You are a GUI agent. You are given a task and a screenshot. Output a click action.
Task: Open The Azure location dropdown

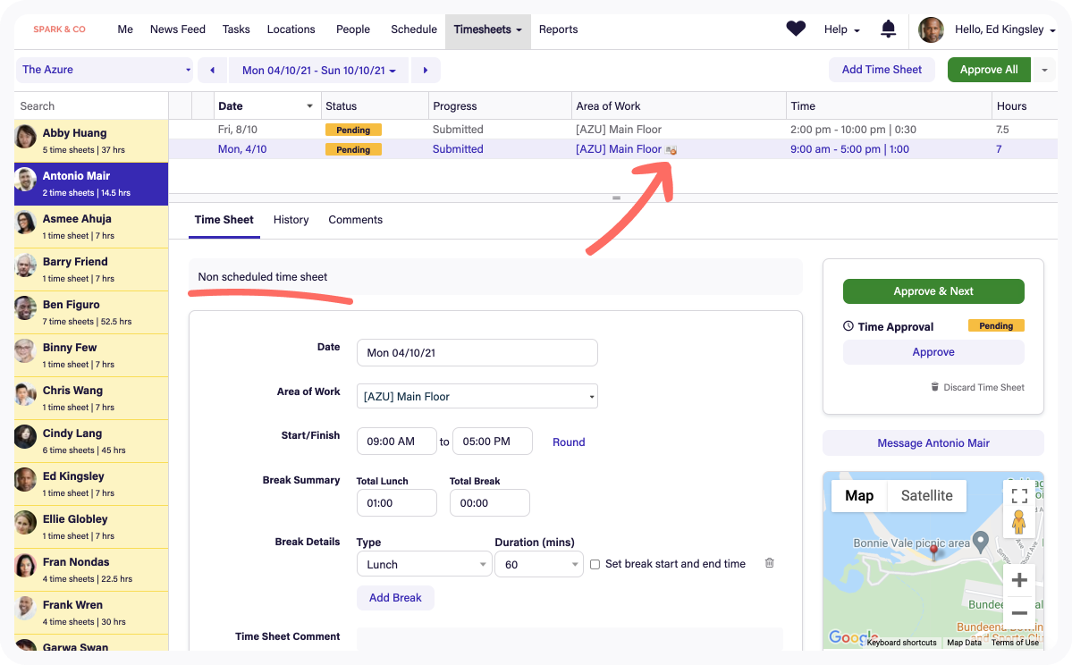106,70
